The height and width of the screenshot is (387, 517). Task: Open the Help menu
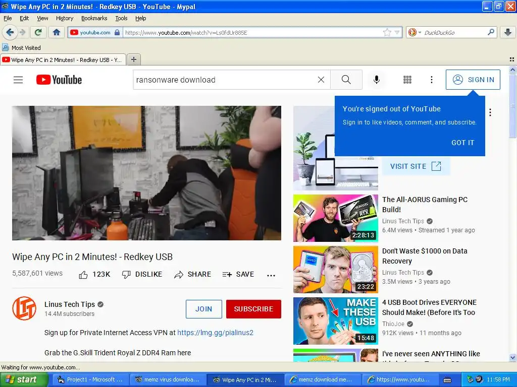click(140, 18)
